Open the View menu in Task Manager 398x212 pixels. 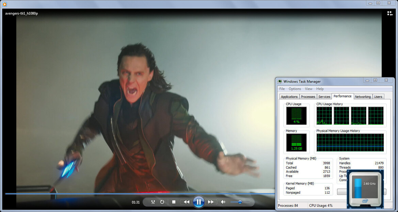(x=309, y=89)
